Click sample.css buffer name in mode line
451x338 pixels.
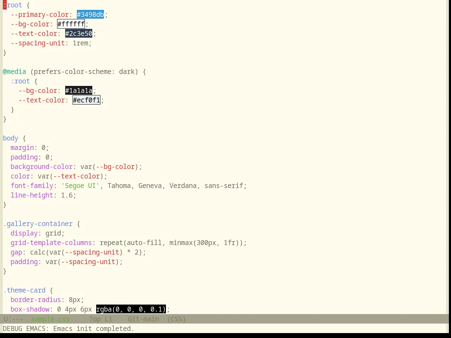[x=50, y=319]
